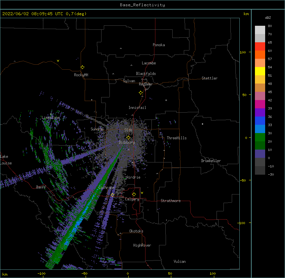Click the Lake Louise label
285x278 pixels.
click(6, 160)
